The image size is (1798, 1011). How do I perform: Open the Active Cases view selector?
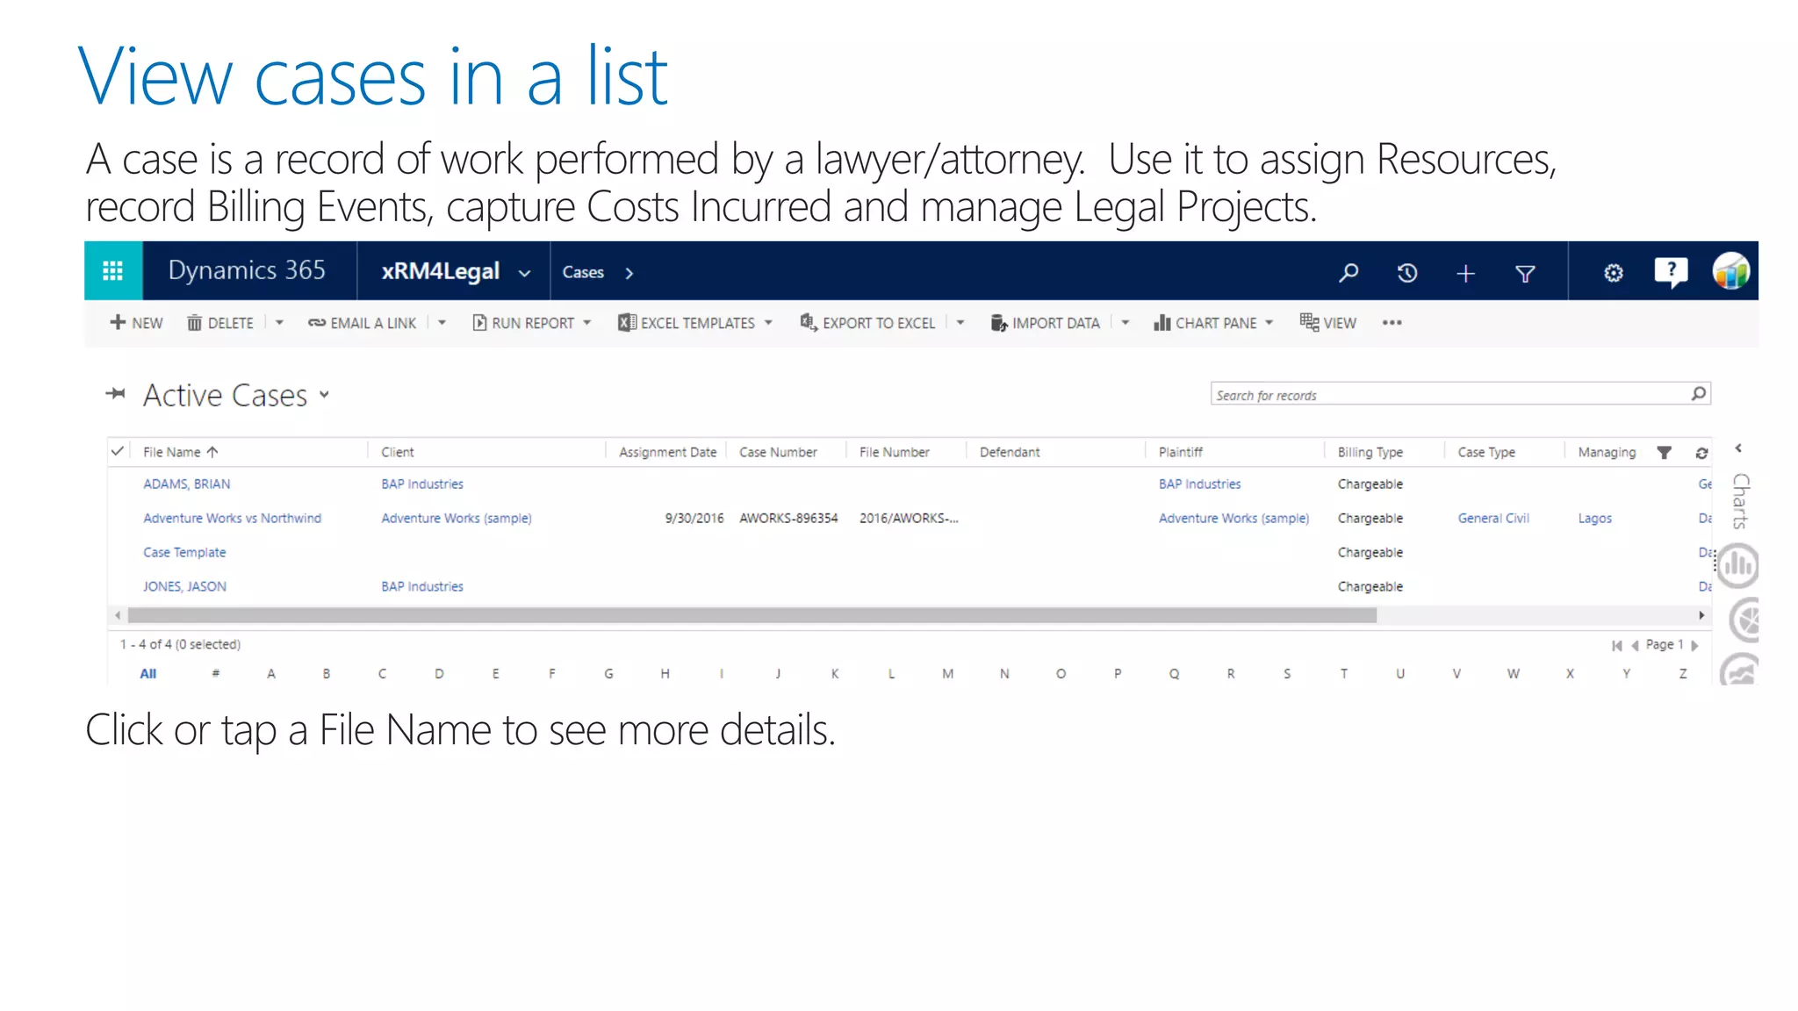237,395
